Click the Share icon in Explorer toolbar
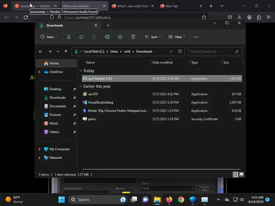Image resolution: width=275 pixels, height=206 pixels. [120, 37]
